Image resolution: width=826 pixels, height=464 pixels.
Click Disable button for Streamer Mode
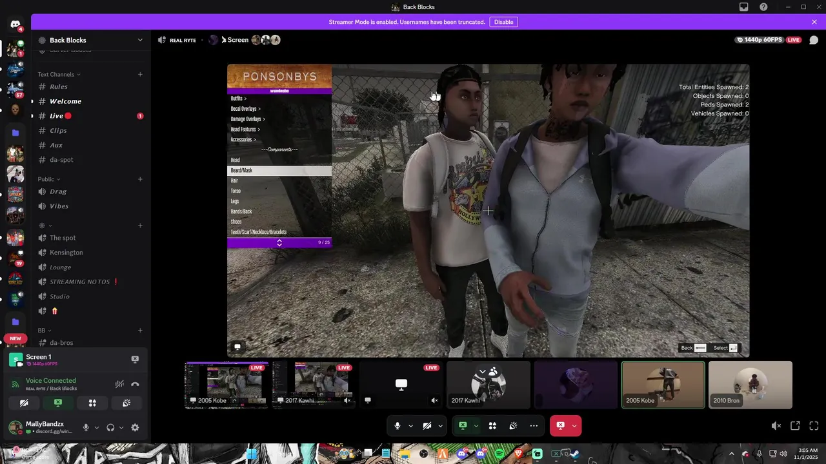pos(503,22)
